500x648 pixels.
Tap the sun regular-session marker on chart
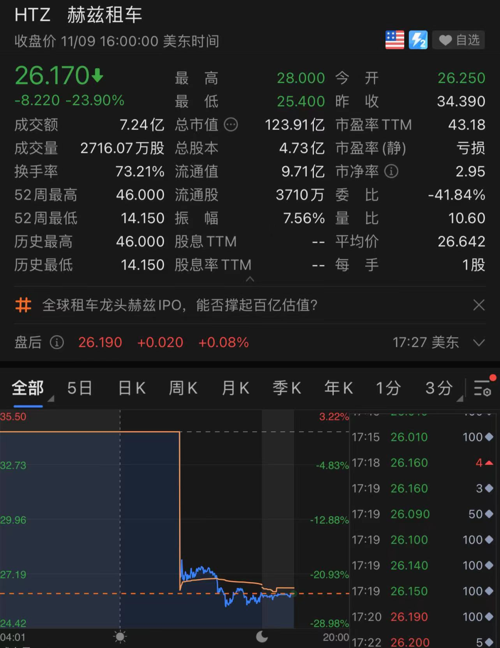point(120,637)
